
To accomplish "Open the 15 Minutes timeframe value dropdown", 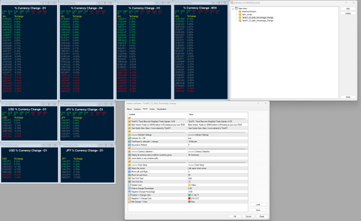I will click(218, 141).
